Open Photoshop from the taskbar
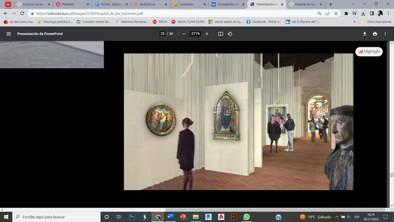The height and width of the screenshot is (222, 394). click(x=132, y=217)
